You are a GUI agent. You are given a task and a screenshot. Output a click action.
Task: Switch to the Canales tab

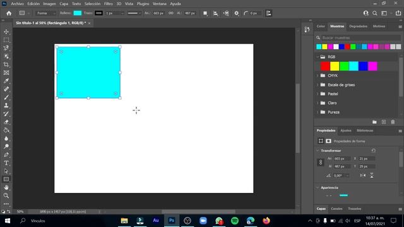336,209
